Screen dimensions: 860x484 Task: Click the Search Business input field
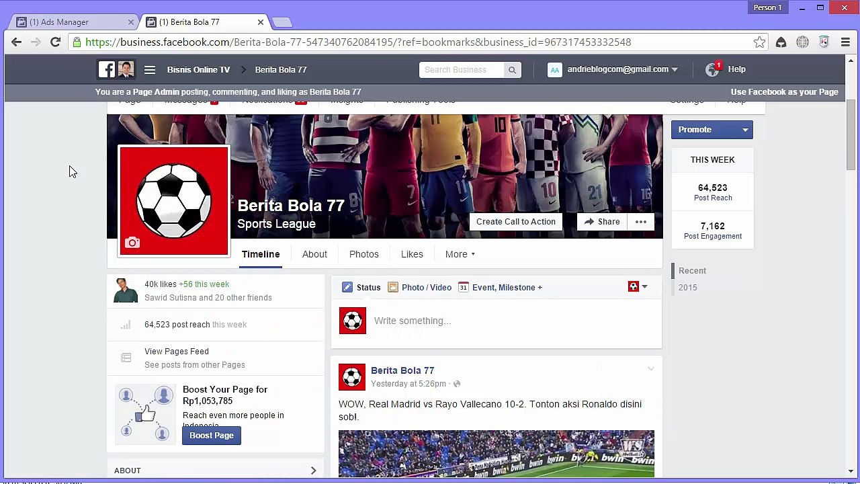coord(462,70)
